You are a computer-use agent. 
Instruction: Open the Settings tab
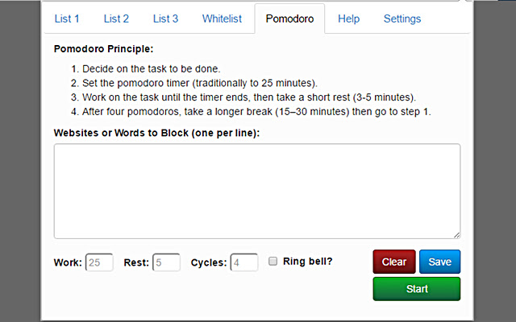[402, 19]
